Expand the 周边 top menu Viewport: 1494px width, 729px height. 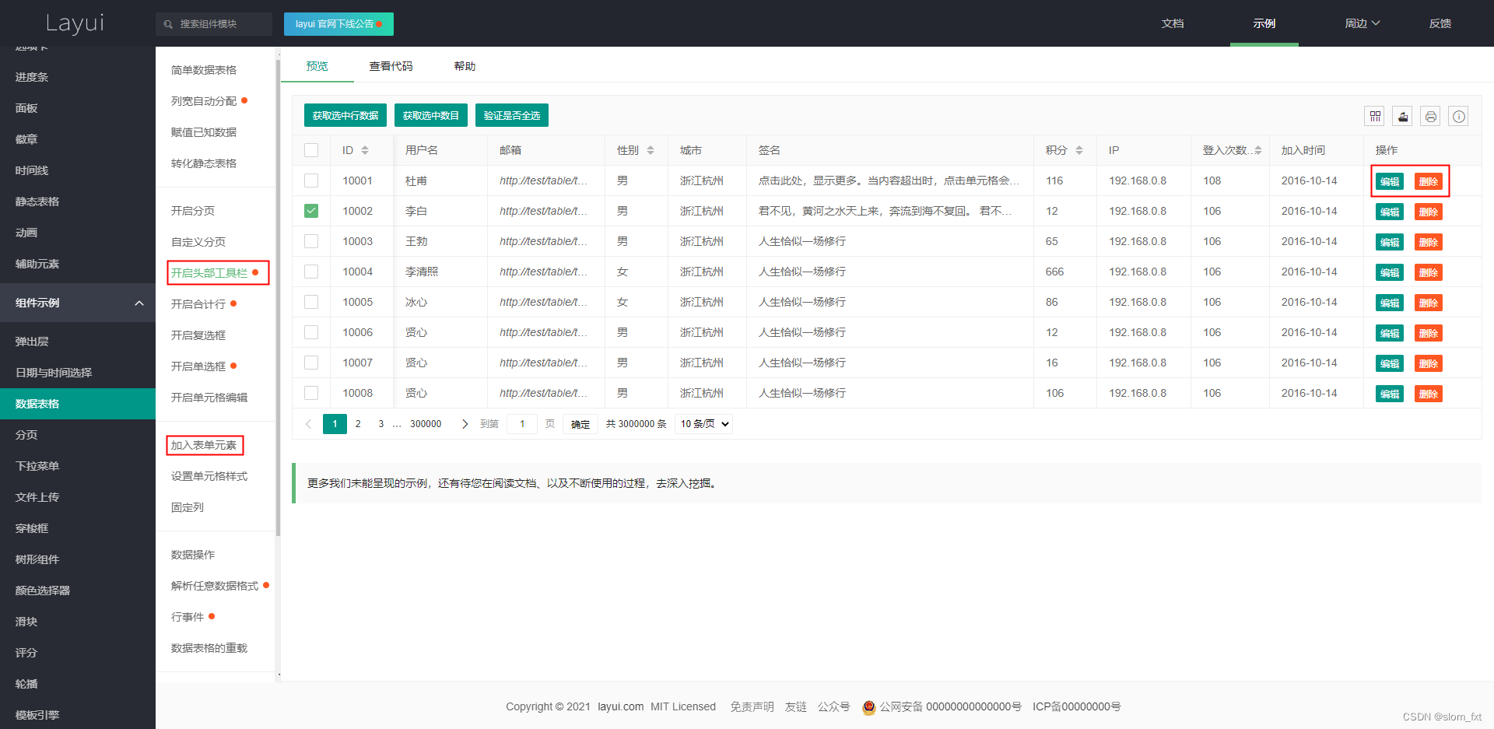(1362, 23)
